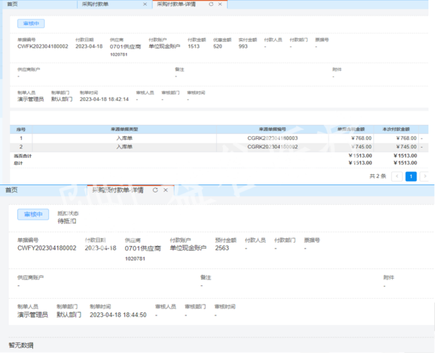Click the 待抵扣 deduction status

coord(67,221)
